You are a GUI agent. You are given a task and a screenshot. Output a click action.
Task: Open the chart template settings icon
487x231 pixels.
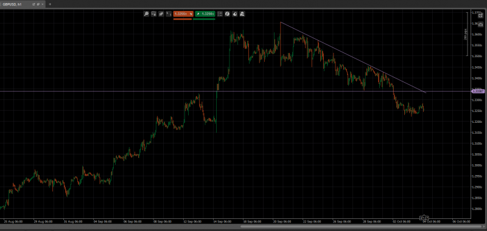click(x=154, y=14)
